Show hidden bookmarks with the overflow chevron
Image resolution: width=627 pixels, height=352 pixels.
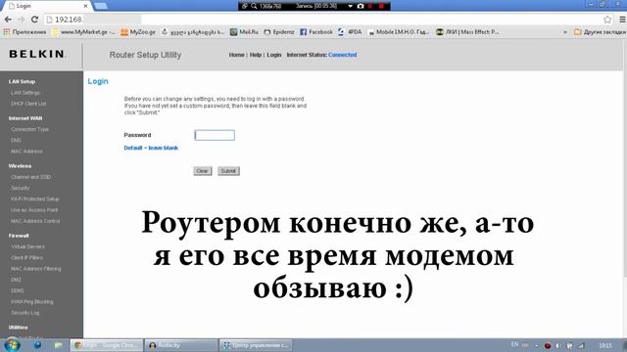coord(565,32)
